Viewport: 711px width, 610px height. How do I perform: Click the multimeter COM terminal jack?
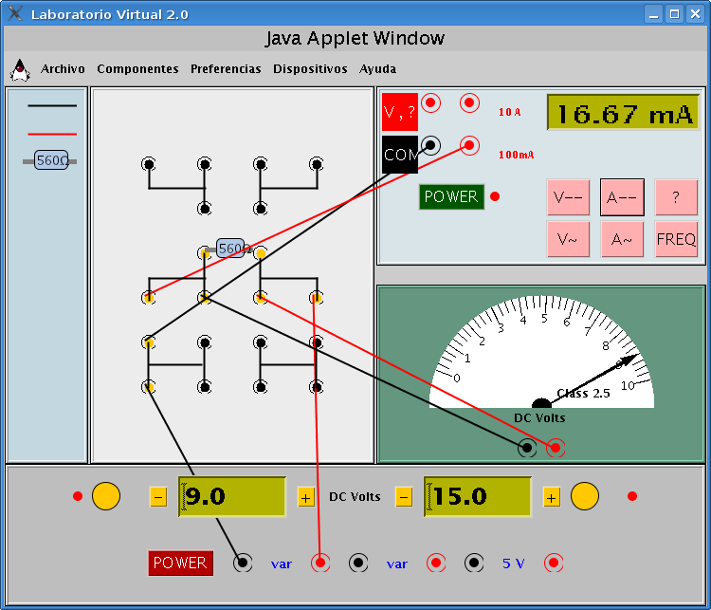click(431, 145)
